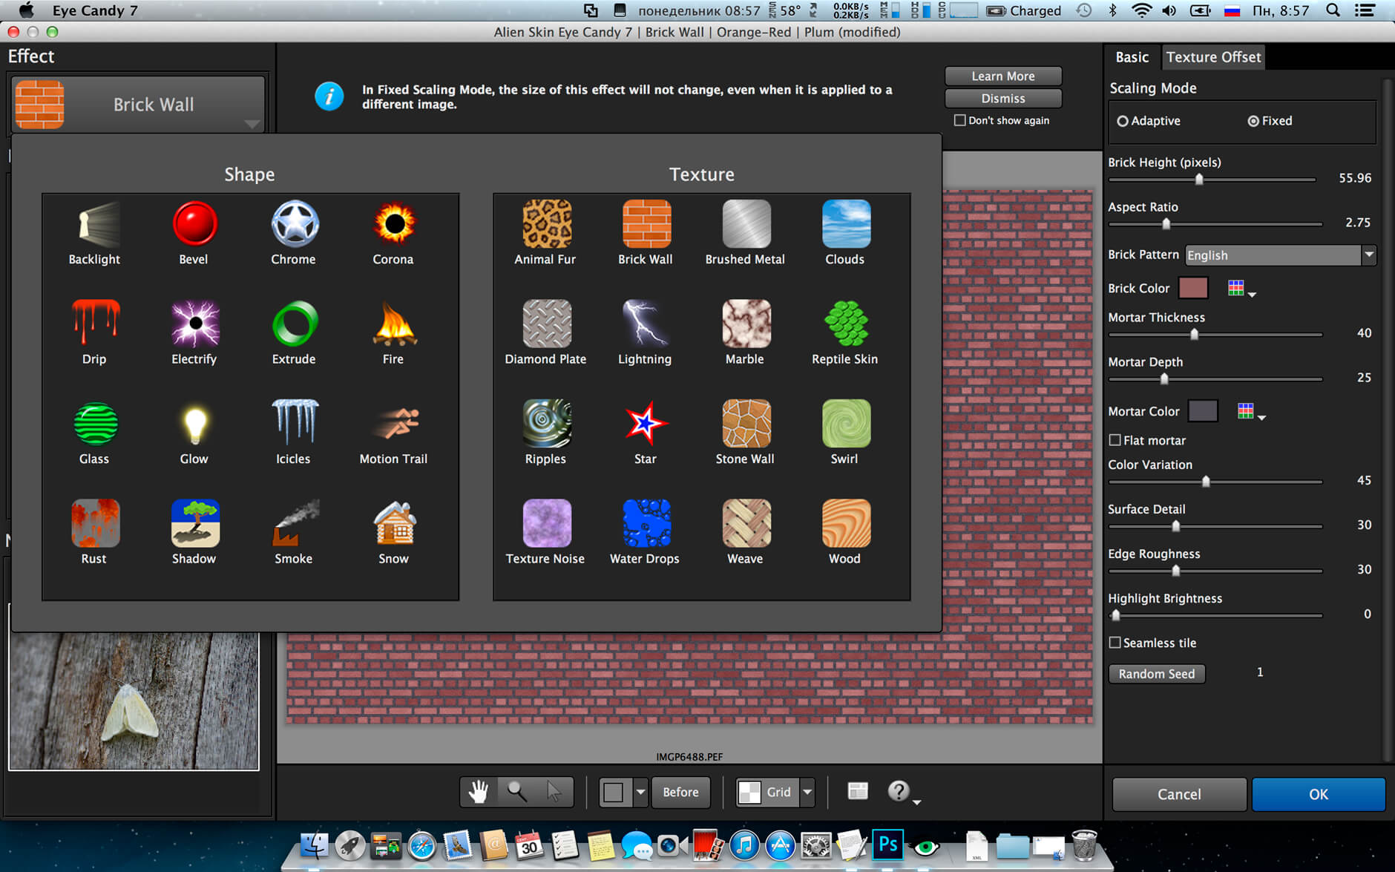Click the Brick Height slider handle
Image resolution: width=1395 pixels, height=872 pixels.
[x=1199, y=179]
